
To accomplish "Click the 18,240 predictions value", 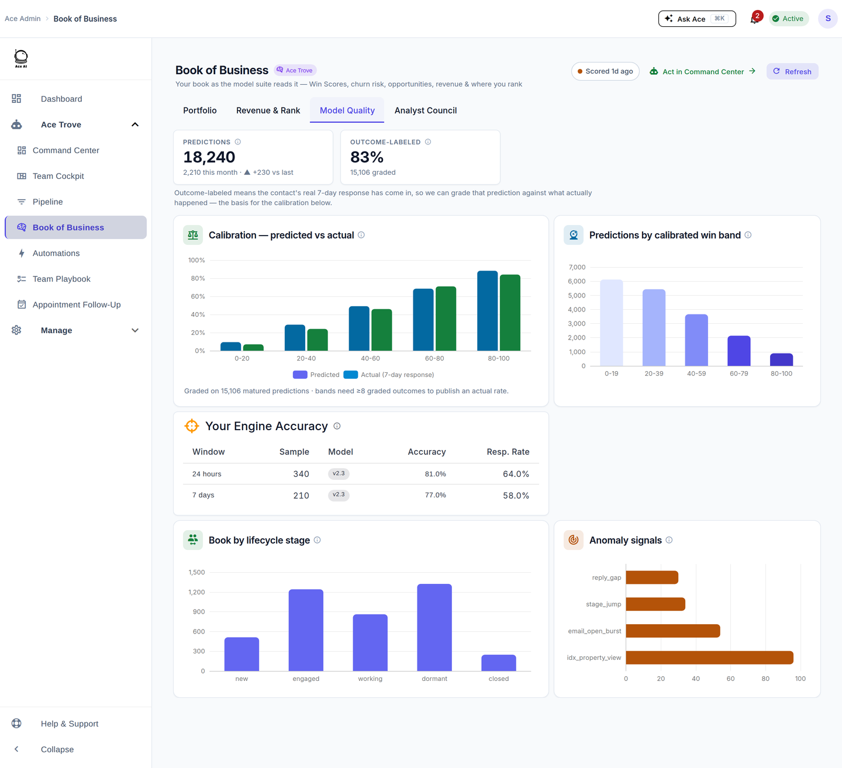I will click(x=209, y=157).
